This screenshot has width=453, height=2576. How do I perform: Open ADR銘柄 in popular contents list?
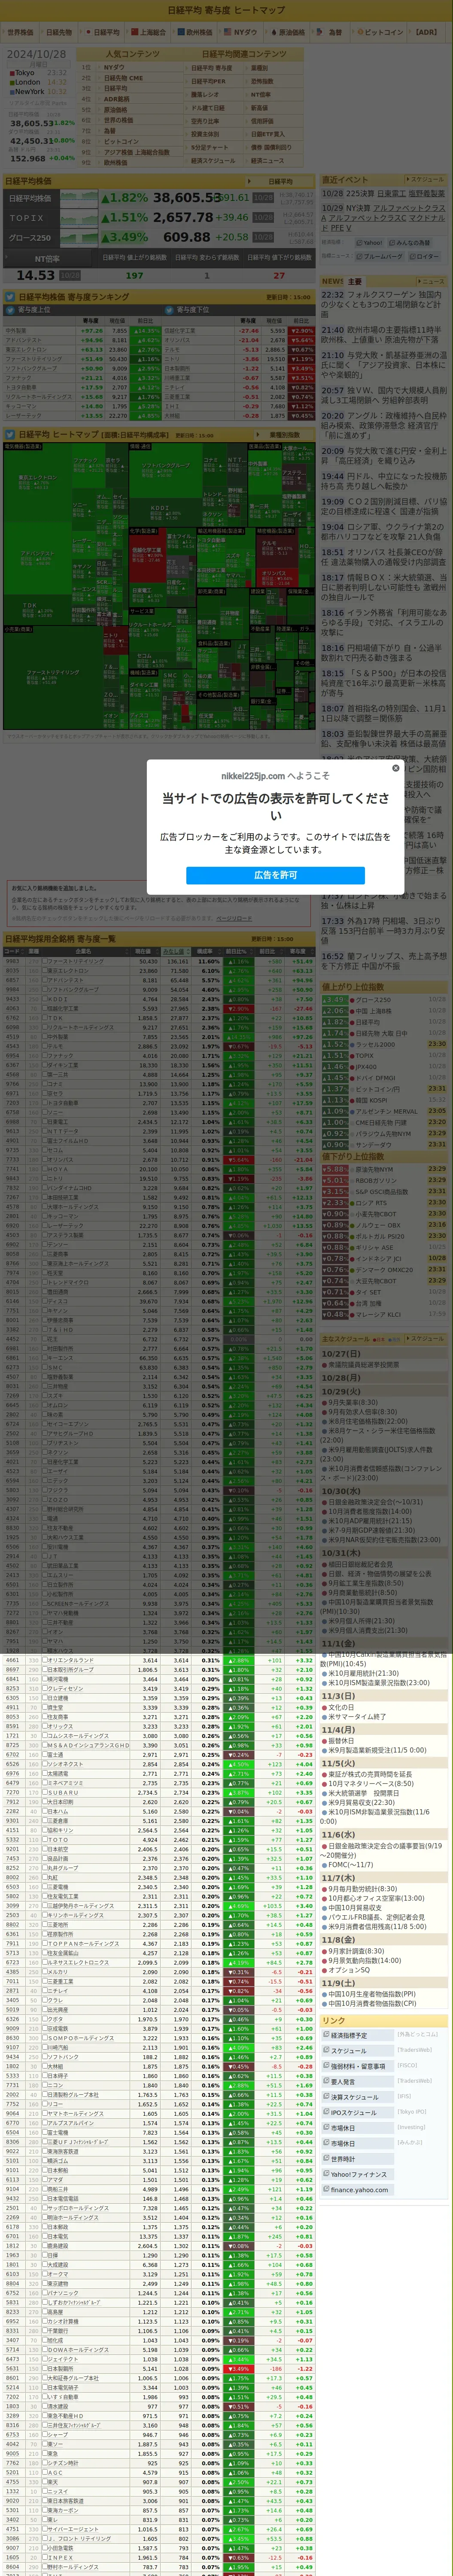point(117,99)
